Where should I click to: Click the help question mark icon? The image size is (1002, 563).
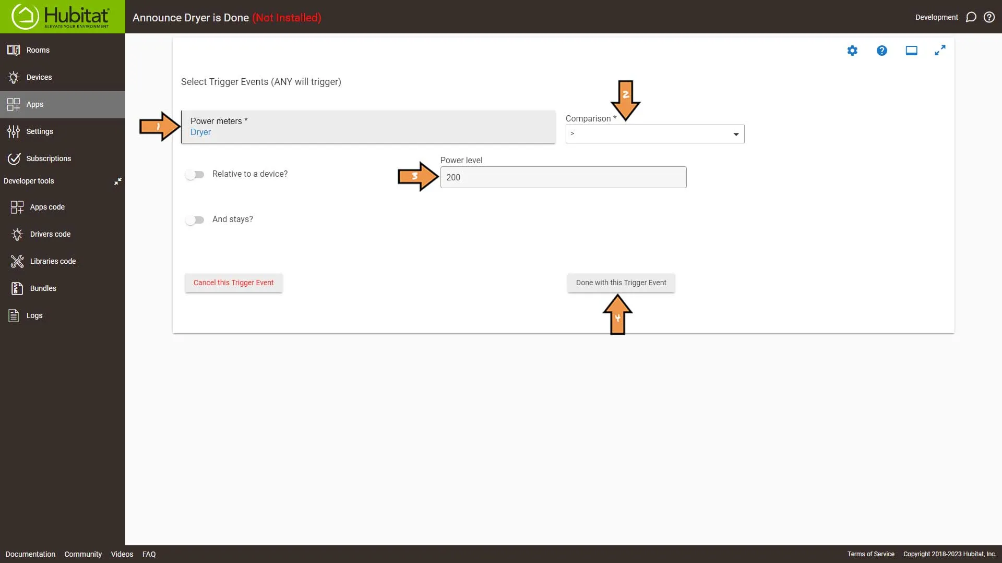tap(881, 50)
